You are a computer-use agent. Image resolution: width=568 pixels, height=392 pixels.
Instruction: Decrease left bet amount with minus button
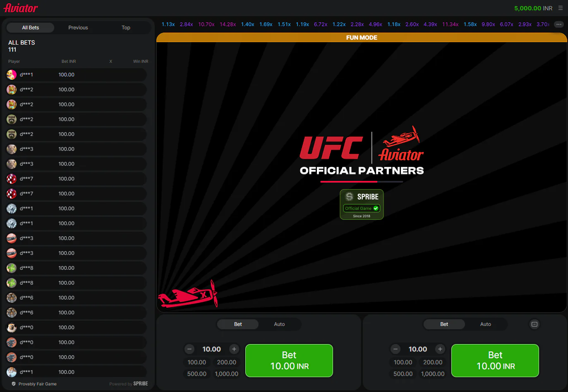pos(189,349)
